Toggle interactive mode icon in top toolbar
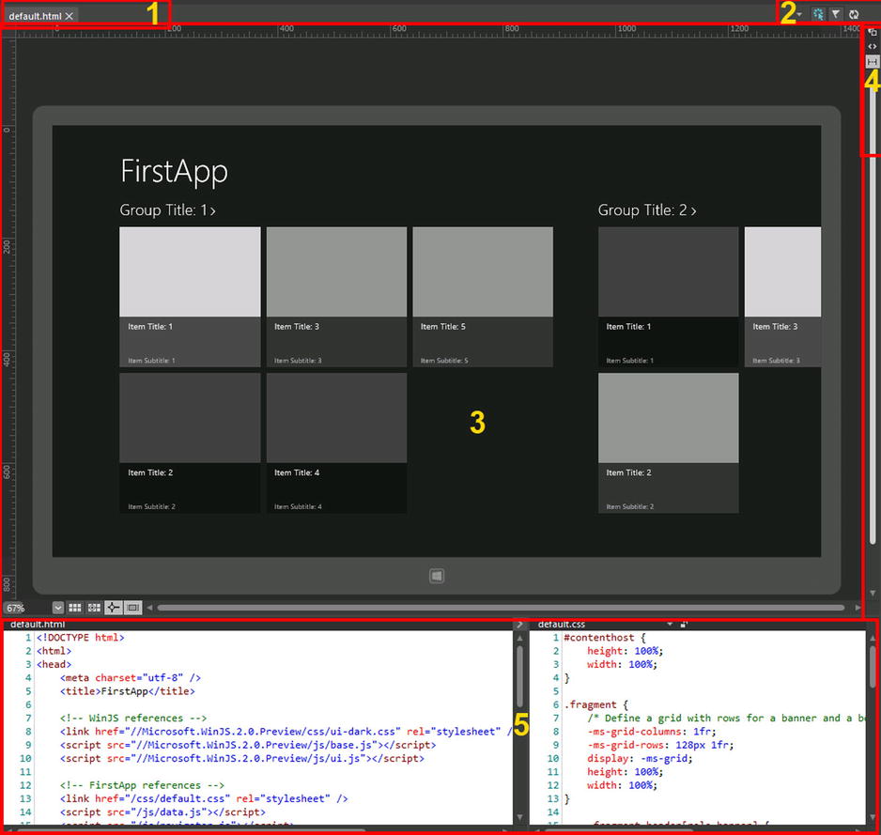The width and height of the screenshot is (881, 835). [x=818, y=15]
